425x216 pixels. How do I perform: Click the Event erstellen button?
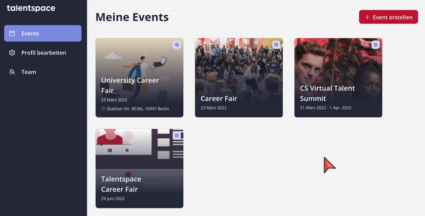tap(388, 17)
